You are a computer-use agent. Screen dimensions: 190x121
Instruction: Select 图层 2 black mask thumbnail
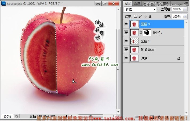tap(147, 33)
